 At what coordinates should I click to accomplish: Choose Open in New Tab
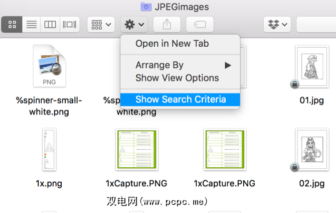click(172, 44)
